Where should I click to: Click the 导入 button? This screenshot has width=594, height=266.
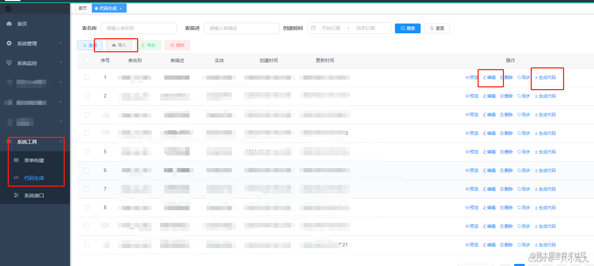click(x=119, y=45)
